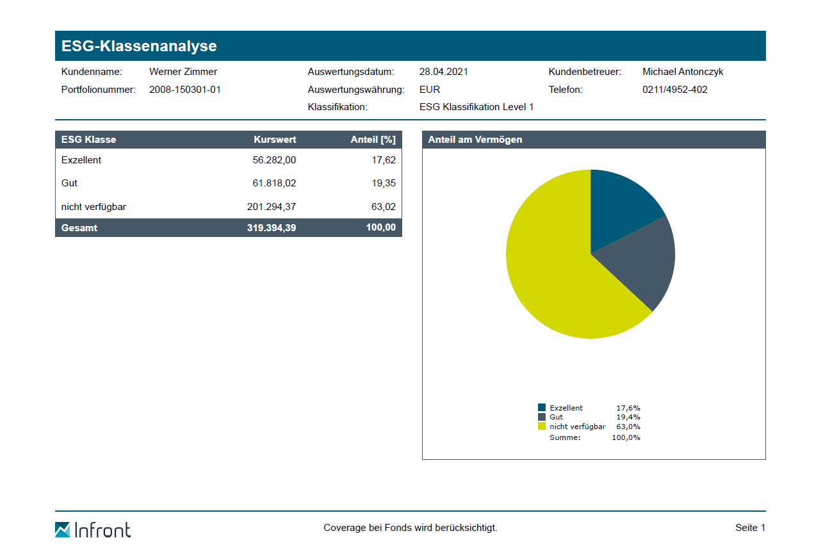Click the ESG-Klassenanalyse title header

point(139,46)
